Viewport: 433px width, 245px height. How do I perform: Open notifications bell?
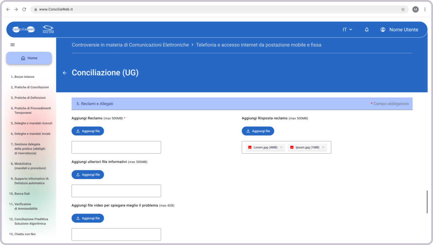click(x=367, y=30)
